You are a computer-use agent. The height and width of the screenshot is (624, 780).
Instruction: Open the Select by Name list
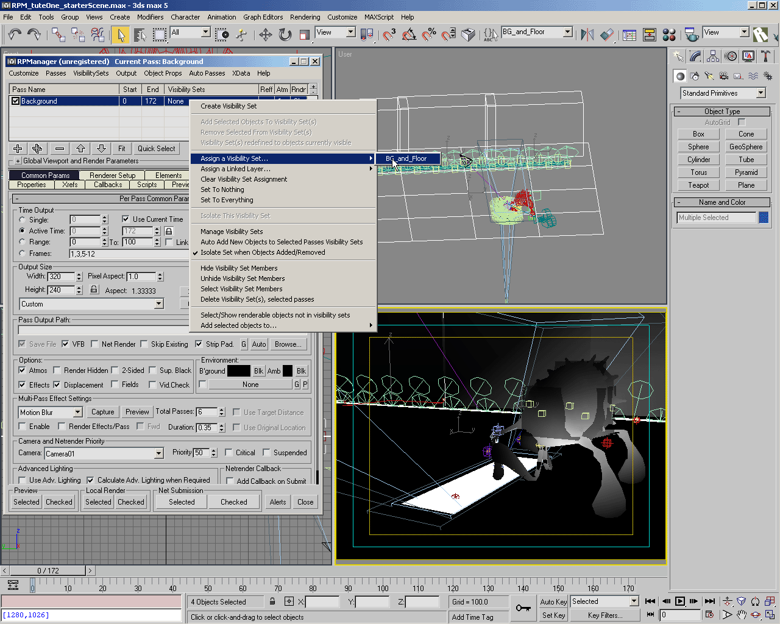tap(140, 34)
